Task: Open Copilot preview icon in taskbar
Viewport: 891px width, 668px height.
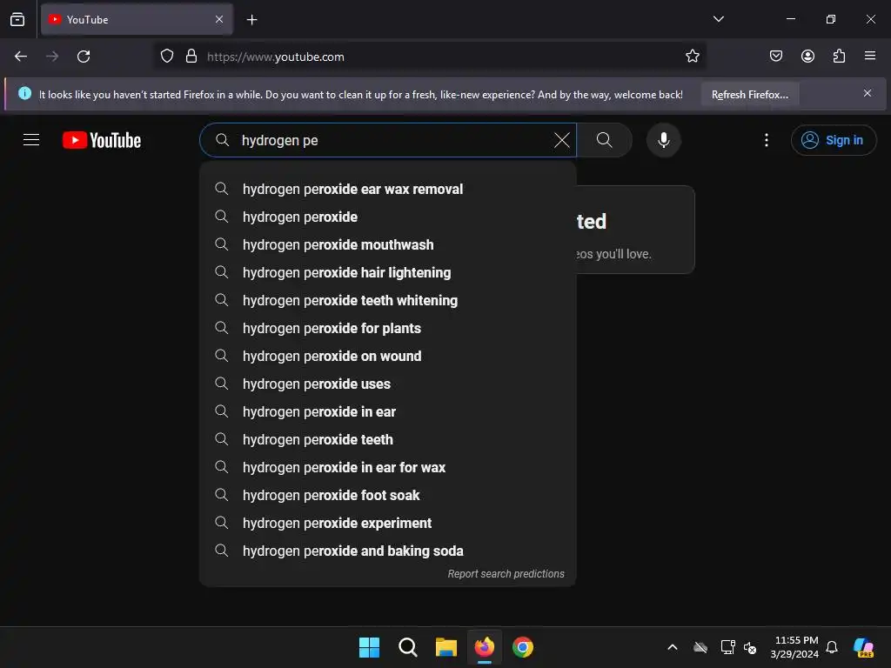Action: [x=864, y=647]
